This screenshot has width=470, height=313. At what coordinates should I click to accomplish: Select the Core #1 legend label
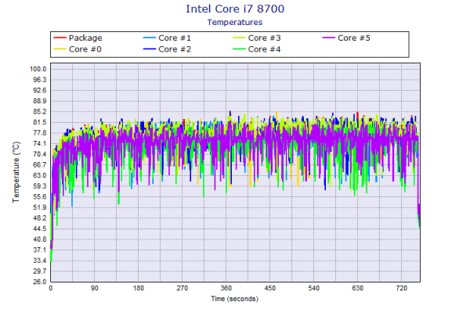tap(175, 38)
